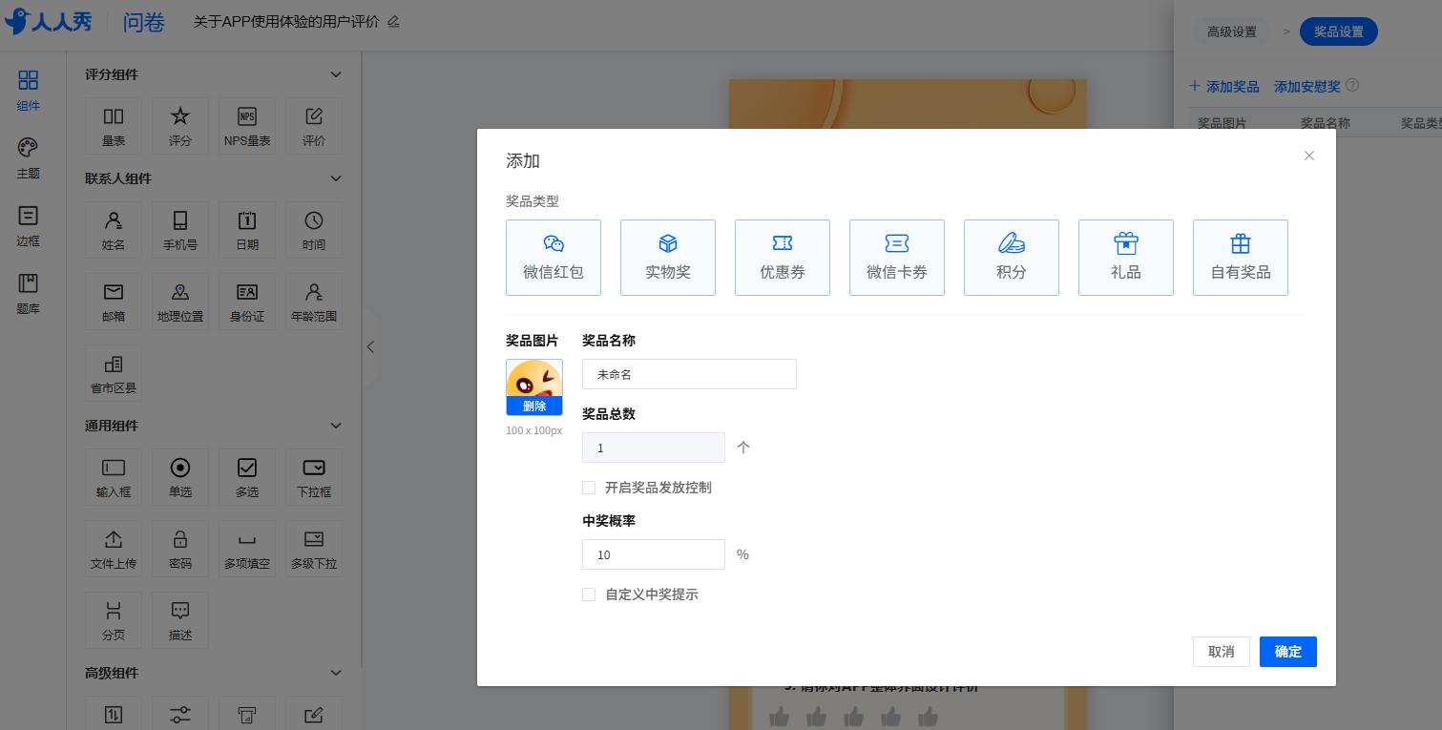1442x730 pixels.
Task: Delete the prize image thumbnail
Action: (534, 407)
